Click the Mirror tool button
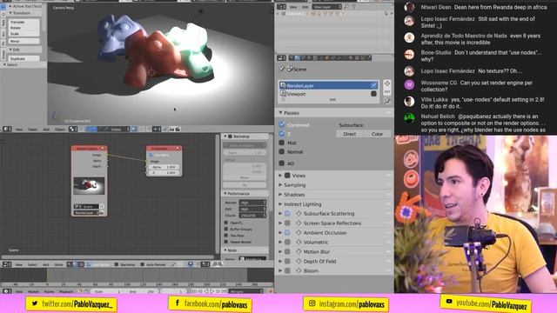Screen dimensions: 557x313 (24, 41)
